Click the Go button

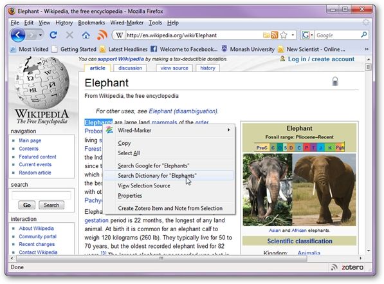(x=27, y=205)
